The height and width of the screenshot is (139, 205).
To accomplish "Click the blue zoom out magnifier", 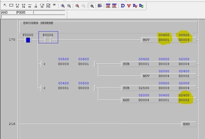I will pyautogui.click(x=69, y=6).
